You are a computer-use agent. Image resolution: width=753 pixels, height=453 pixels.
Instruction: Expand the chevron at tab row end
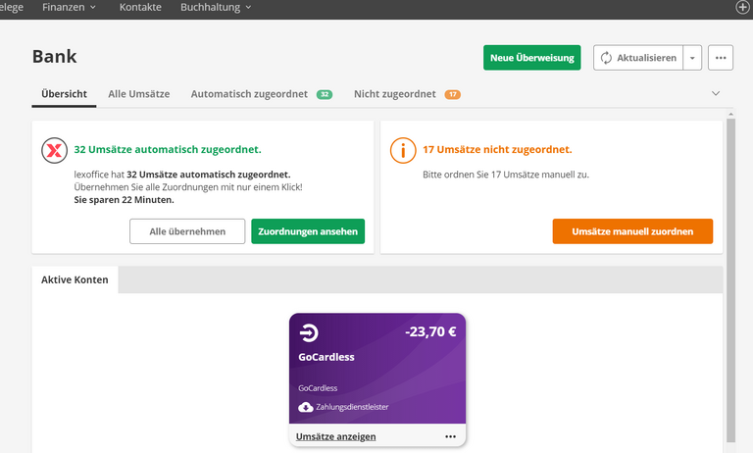point(716,94)
